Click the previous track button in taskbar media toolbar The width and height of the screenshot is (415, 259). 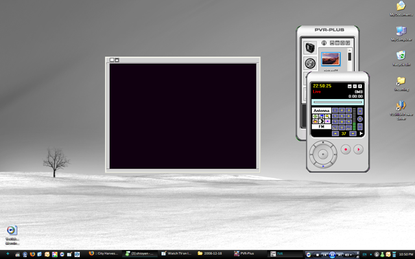[324, 254]
